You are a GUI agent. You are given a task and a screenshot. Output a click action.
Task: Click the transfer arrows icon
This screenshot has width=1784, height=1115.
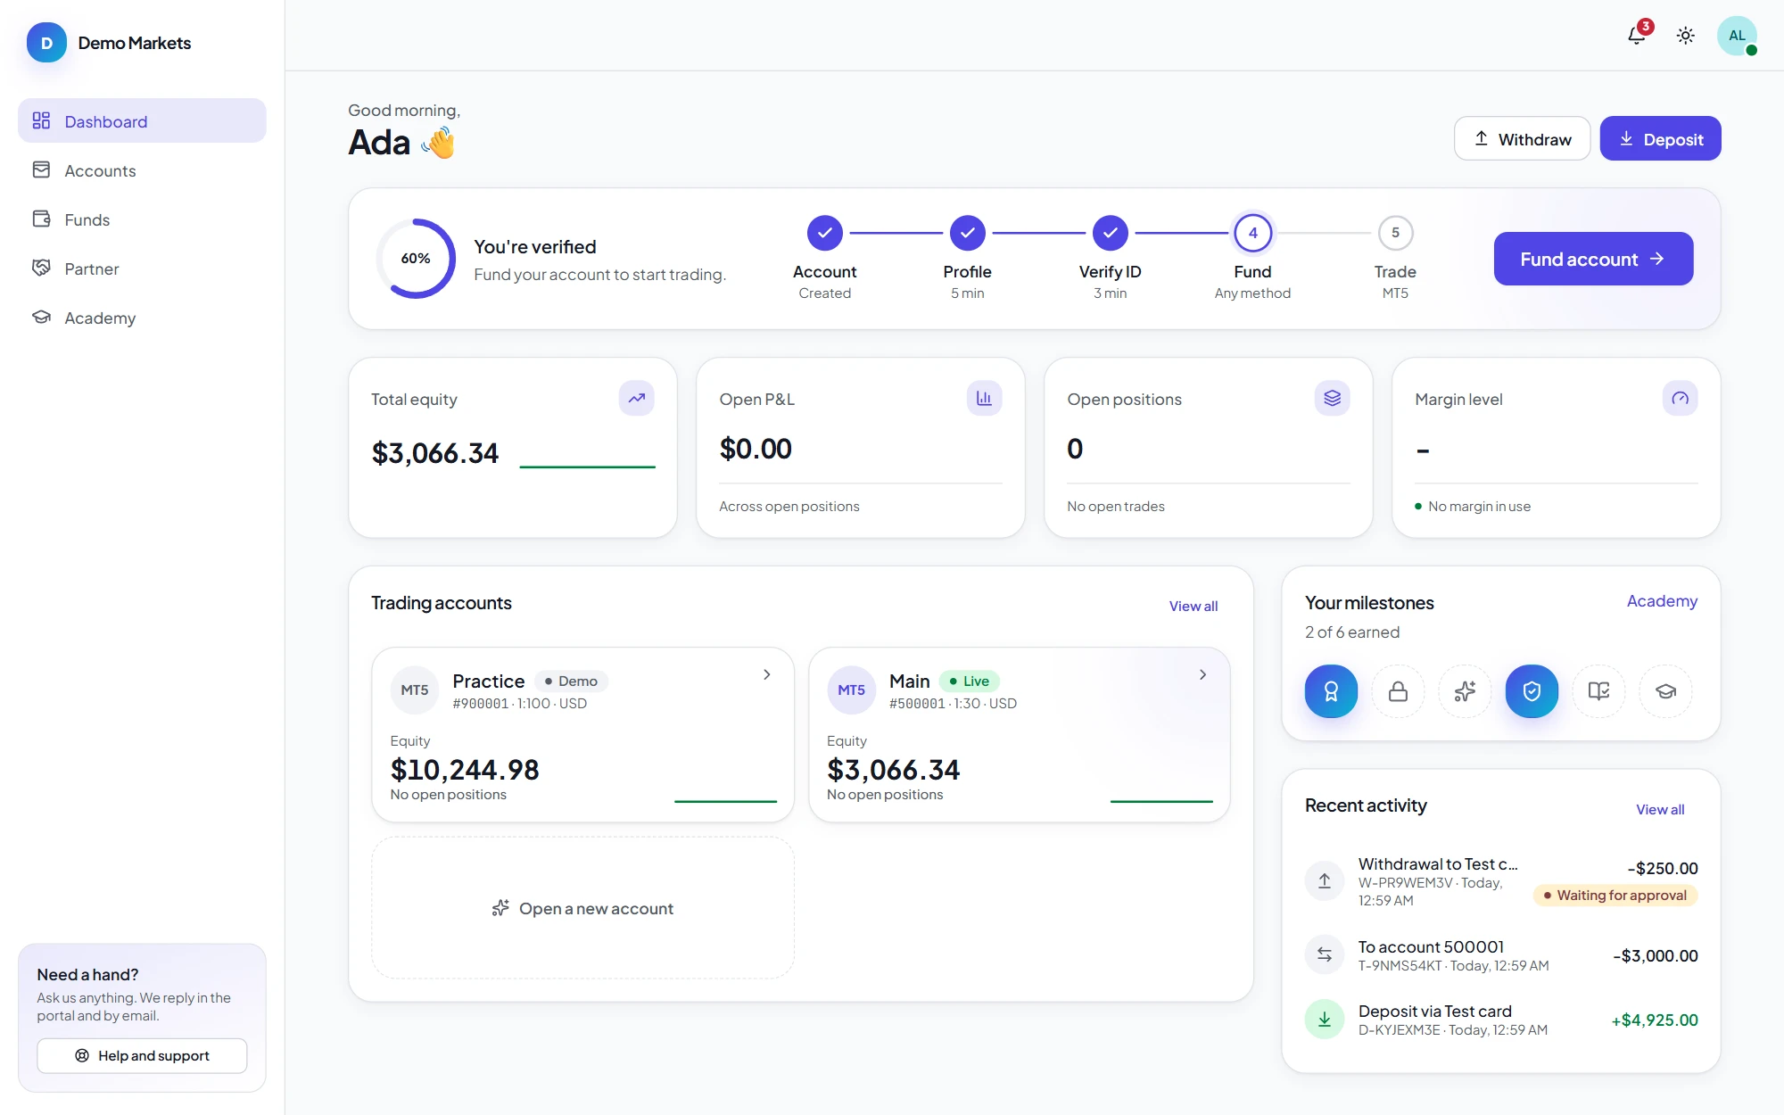tap(1325, 954)
